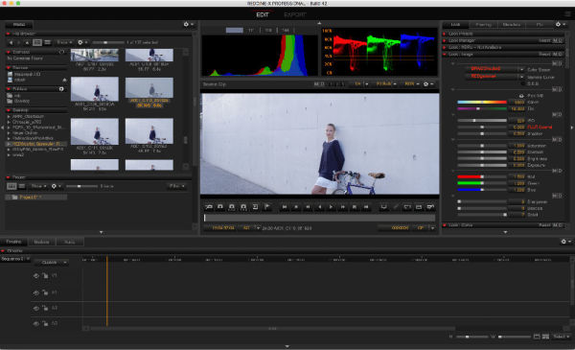Expand the Look Presets section
Image resolution: width=575 pixels, height=350 pixels.
(445, 34)
